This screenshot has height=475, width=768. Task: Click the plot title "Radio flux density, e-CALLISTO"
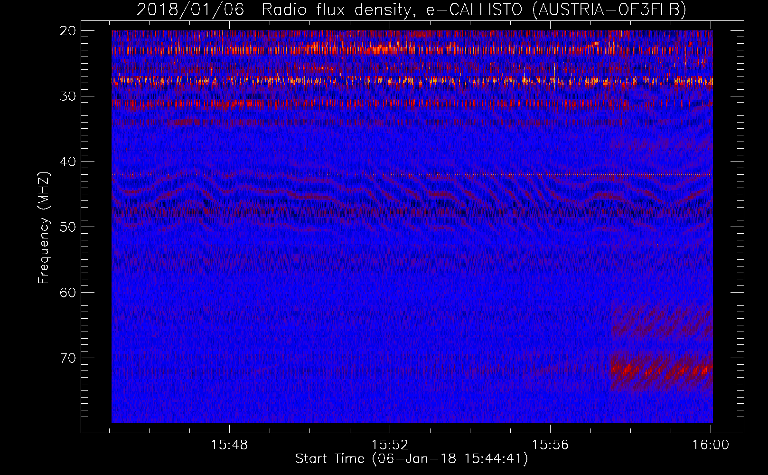[392, 9]
